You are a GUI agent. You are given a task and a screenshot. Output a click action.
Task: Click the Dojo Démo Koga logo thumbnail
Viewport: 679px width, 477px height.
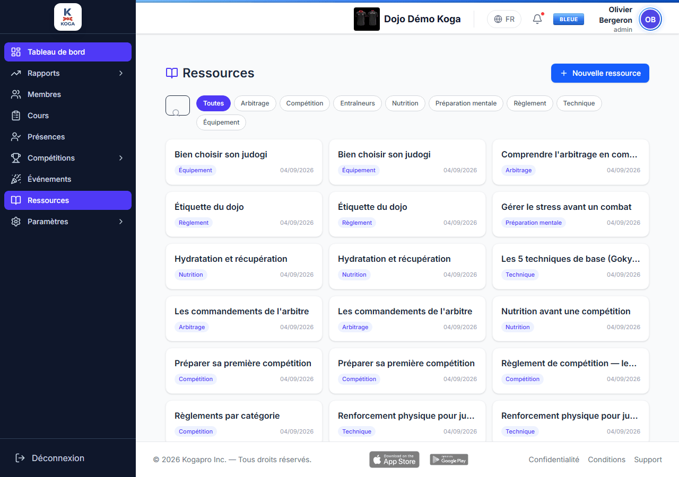click(x=367, y=19)
